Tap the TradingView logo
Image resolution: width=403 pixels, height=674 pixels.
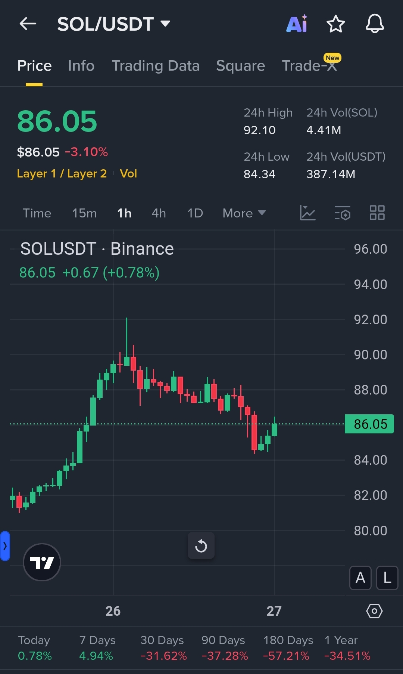click(x=42, y=562)
